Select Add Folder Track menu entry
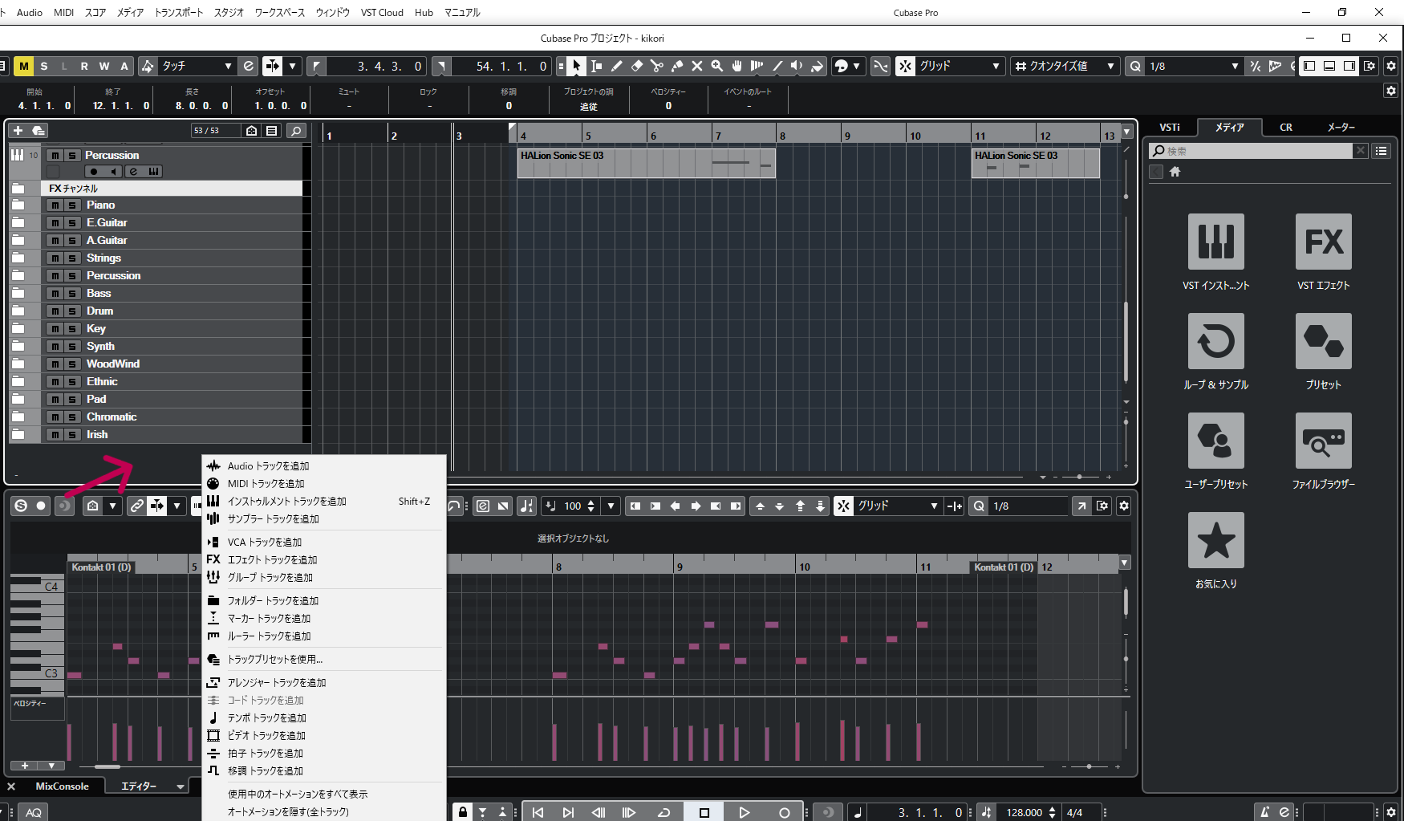The height and width of the screenshot is (821, 1404). [x=273, y=601]
